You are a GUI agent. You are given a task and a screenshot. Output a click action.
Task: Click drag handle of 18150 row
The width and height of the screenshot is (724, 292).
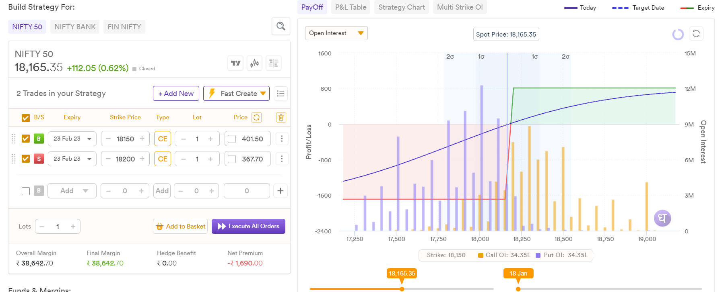tap(14, 139)
